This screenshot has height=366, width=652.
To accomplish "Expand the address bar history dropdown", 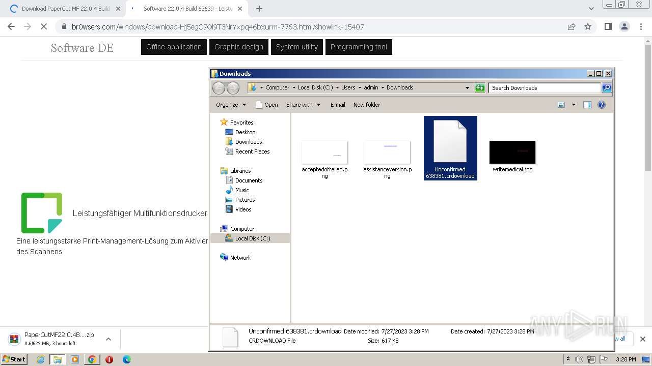I will (x=467, y=87).
